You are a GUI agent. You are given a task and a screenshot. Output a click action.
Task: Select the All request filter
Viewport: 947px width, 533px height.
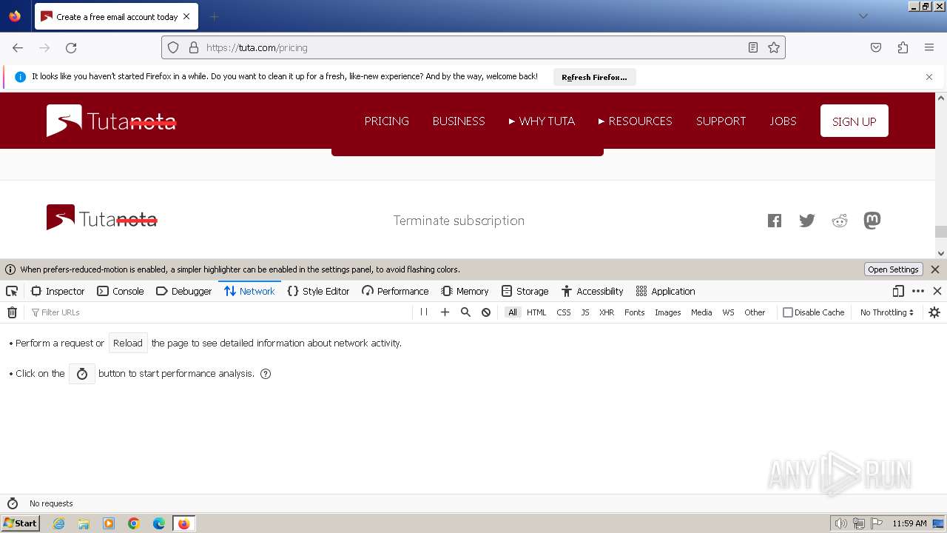512,312
